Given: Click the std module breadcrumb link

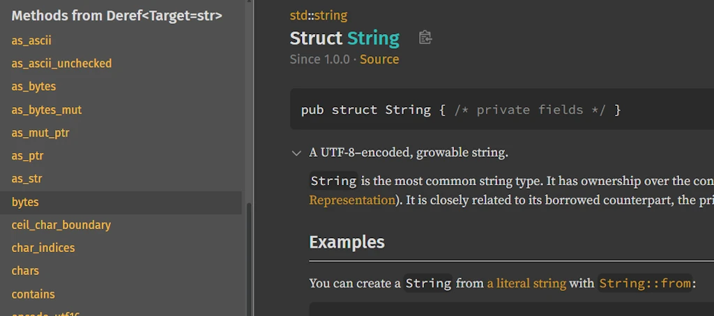Looking at the screenshot, I should pyautogui.click(x=299, y=15).
